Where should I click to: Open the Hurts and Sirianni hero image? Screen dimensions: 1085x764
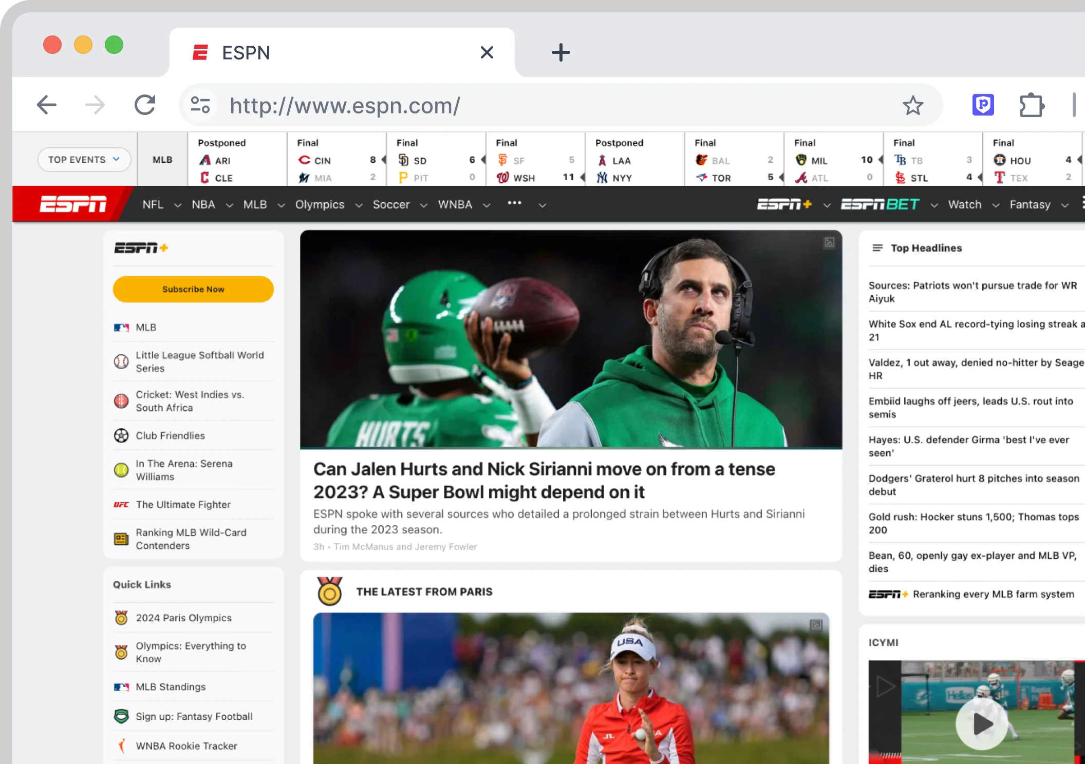point(571,339)
